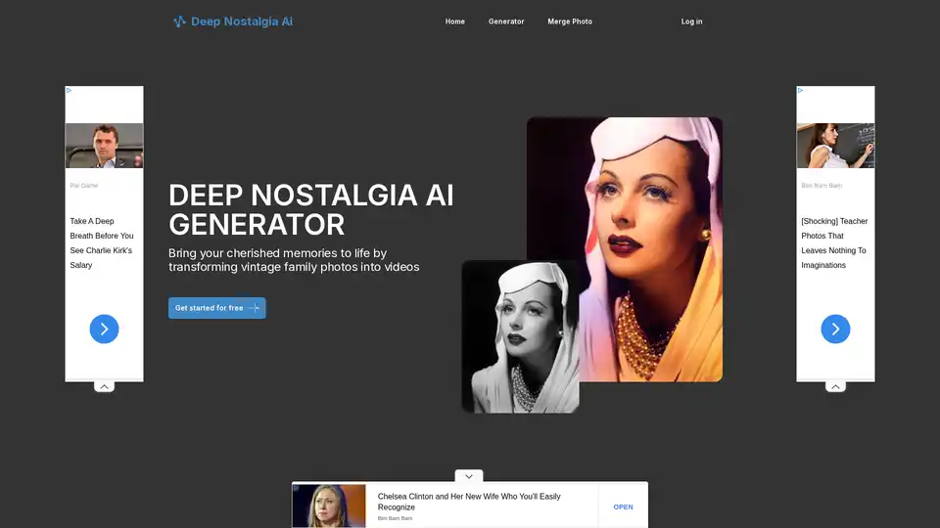940x528 pixels.
Task: Click the Log in link
Action: tap(691, 22)
